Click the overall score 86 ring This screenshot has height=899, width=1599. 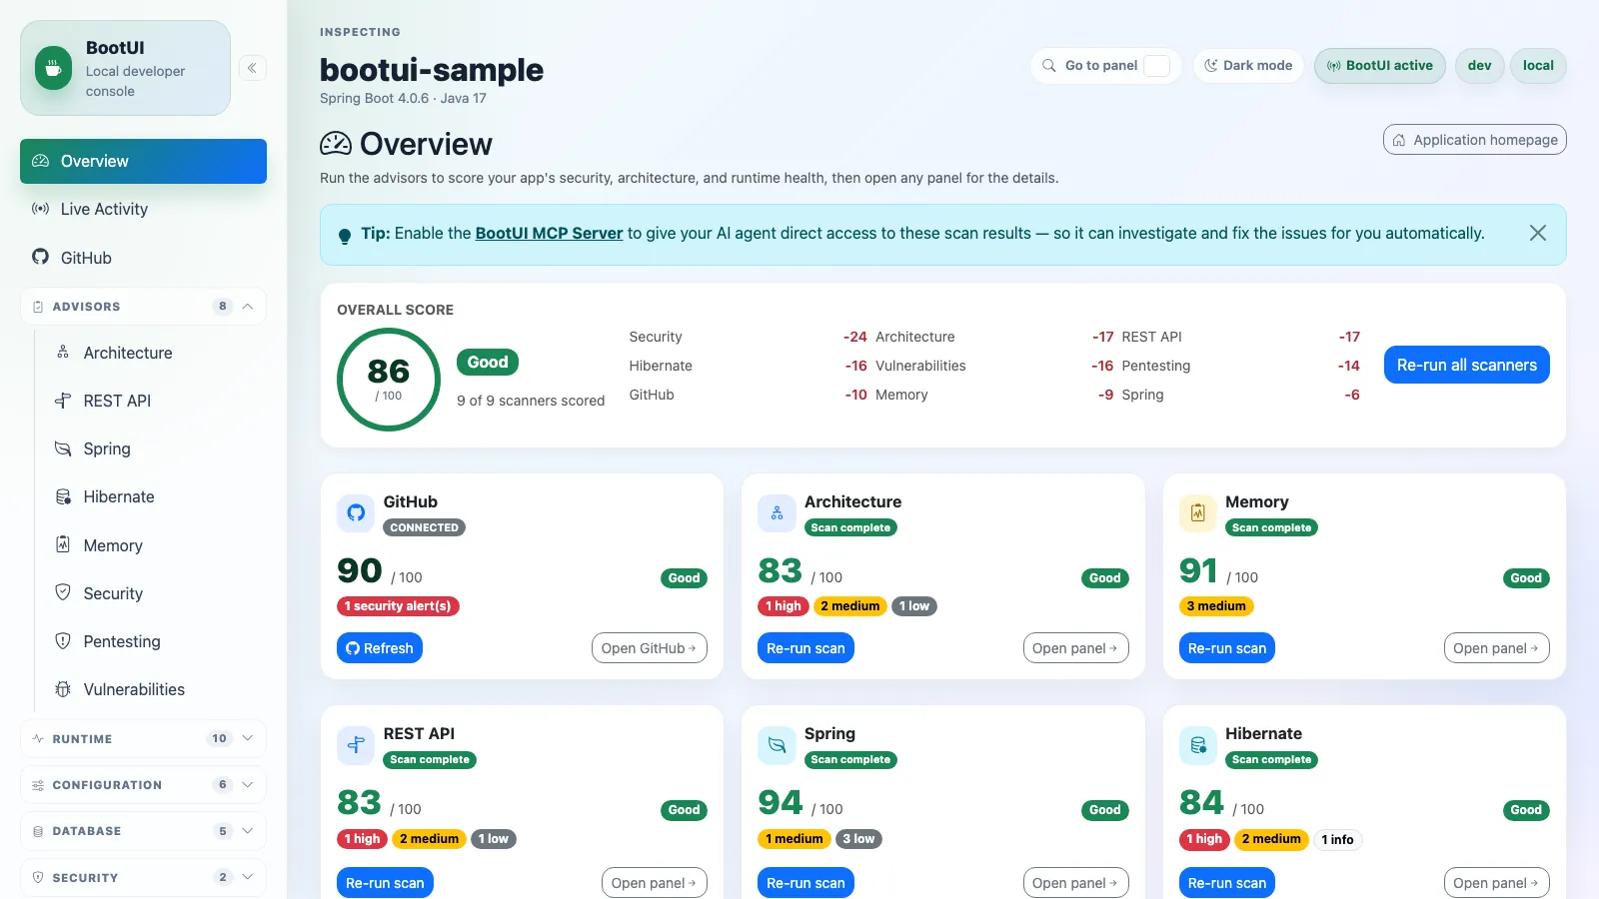(x=389, y=380)
